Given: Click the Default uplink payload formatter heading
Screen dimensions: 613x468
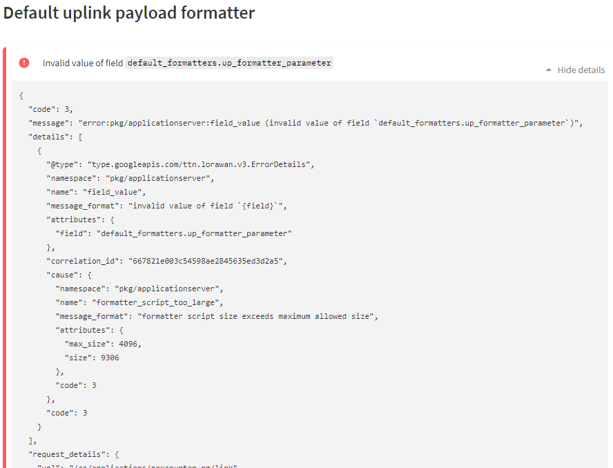Looking at the screenshot, I should coord(129,13).
